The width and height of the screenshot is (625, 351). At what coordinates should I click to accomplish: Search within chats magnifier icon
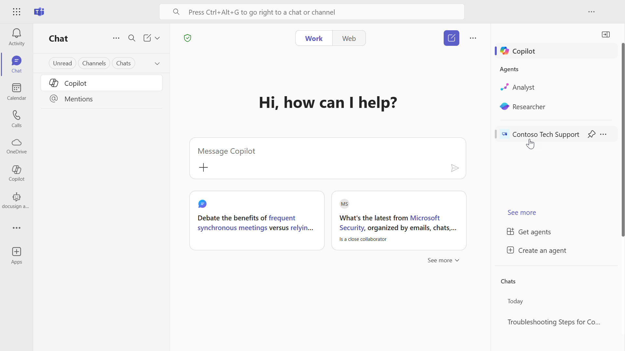click(x=132, y=38)
